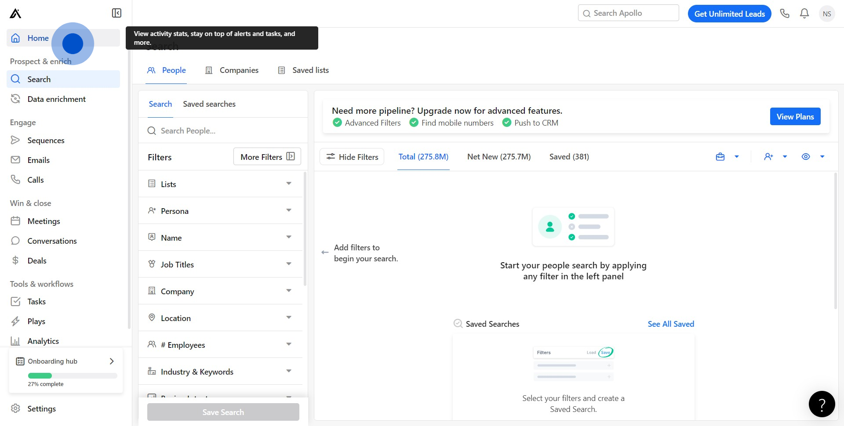Collapse the left sidebar panel icon
Screen dimensions: 844x426
(116, 13)
